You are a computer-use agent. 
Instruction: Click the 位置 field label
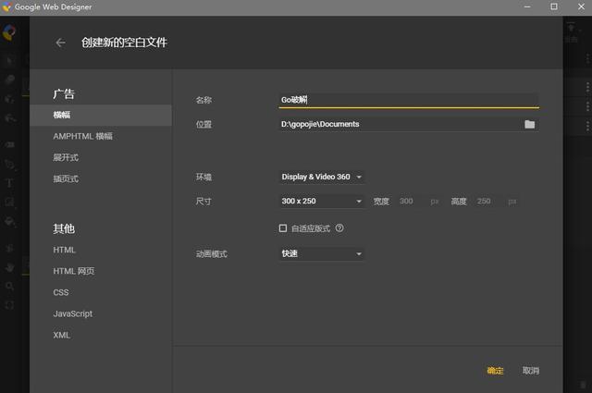[203, 124]
